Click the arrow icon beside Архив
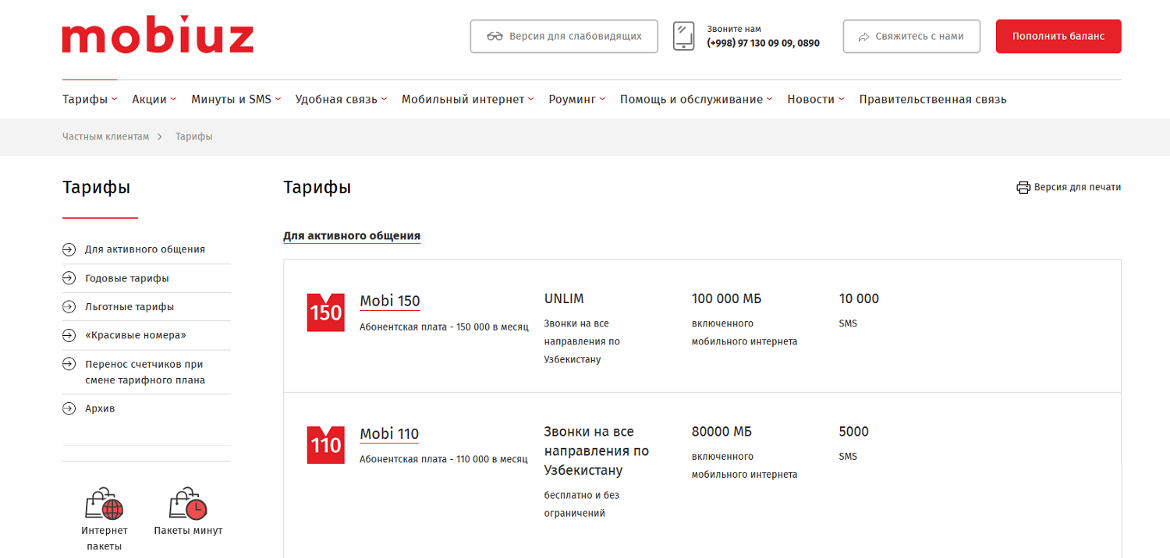This screenshot has height=558, width=1170. (x=69, y=408)
